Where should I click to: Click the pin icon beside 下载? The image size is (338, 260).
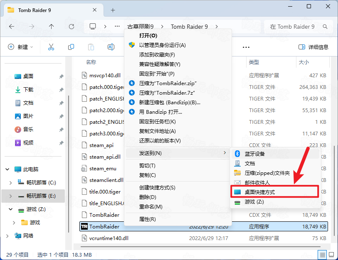(x=62, y=90)
